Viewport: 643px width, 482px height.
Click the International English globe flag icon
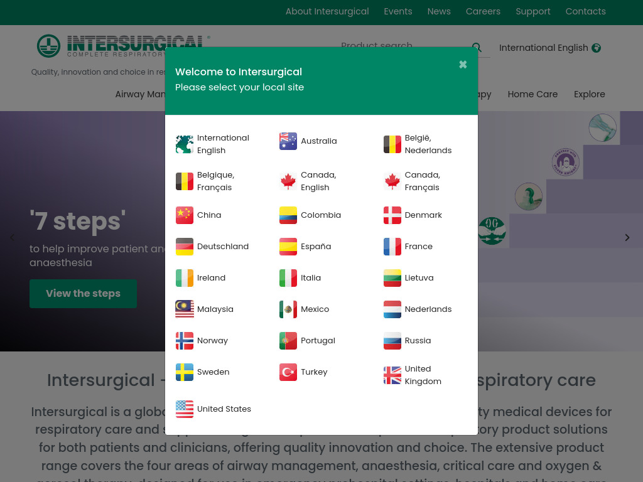pyautogui.click(x=185, y=144)
